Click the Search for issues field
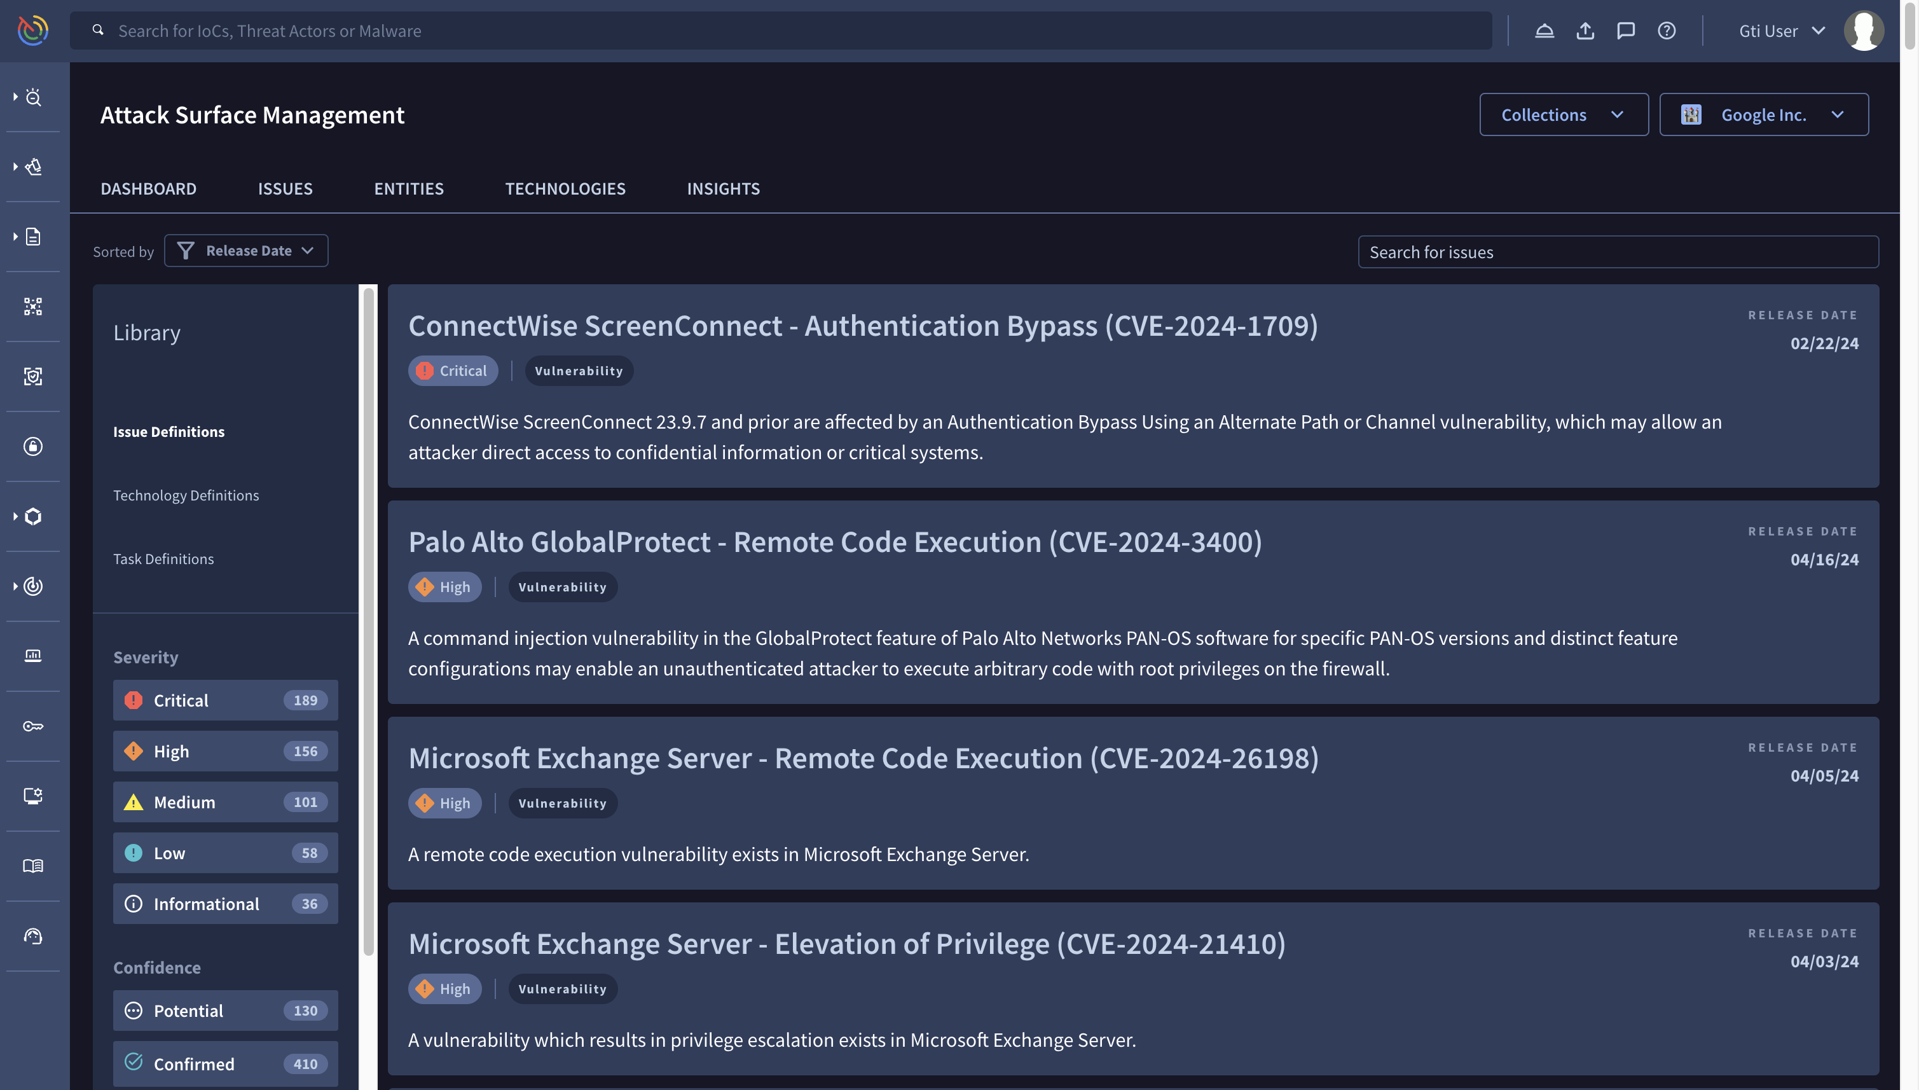 [1618, 252]
